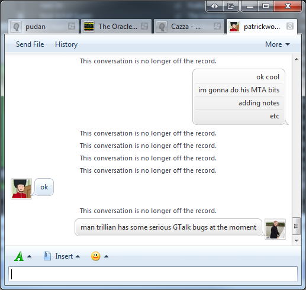Click the message input field
The height and width of the screenshot is (290, 306).
click(153, 274)
